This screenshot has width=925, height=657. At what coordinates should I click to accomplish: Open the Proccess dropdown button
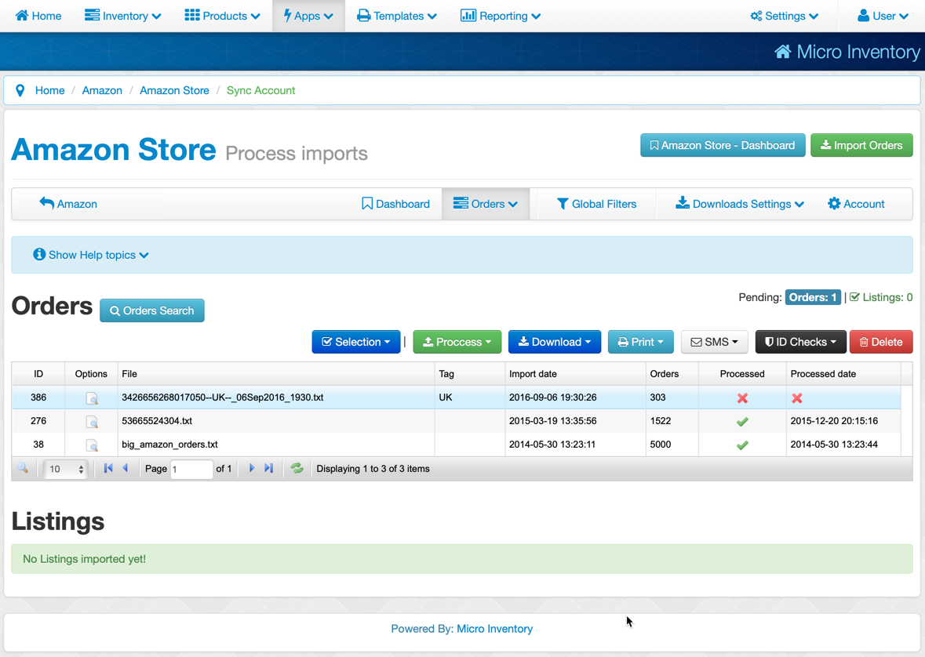pos(457,342)
